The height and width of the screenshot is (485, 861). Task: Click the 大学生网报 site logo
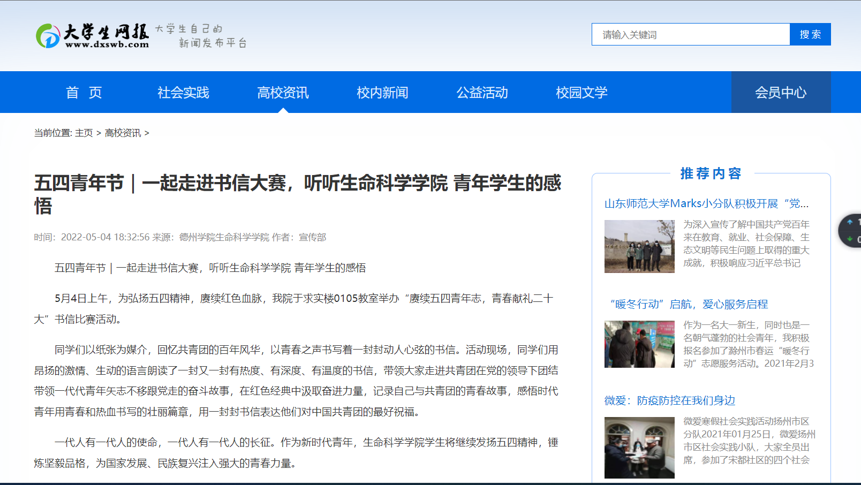92,36
